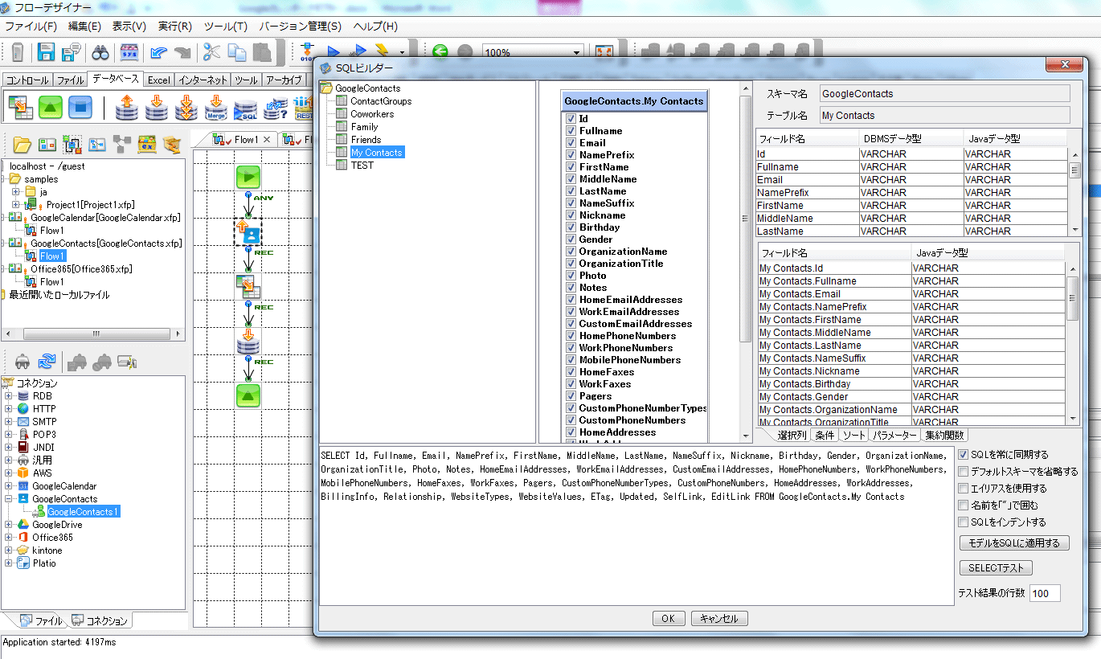Viewport: 1101px width, 659px height.
Task: Click the yellow folder open icon in project toolbar
Action: 23,145
